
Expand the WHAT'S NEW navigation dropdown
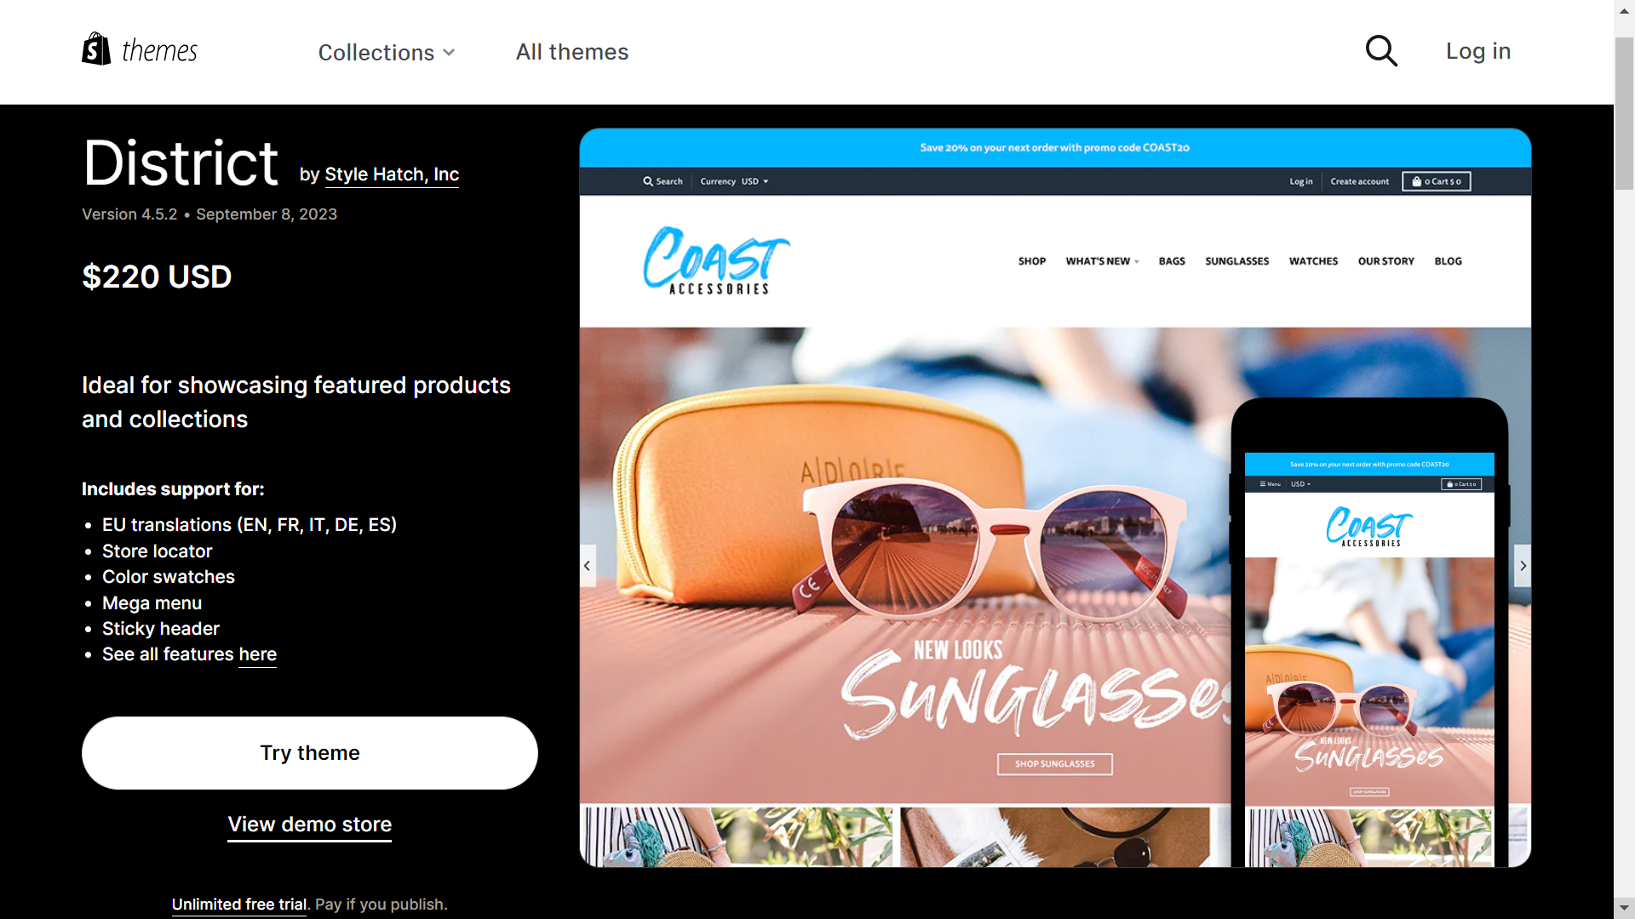tap(1102, 260)
